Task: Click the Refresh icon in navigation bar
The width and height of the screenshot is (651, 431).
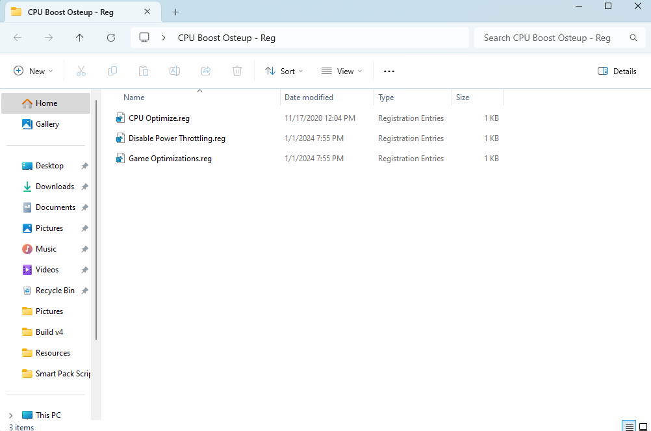Action: (x=111, y=38)
